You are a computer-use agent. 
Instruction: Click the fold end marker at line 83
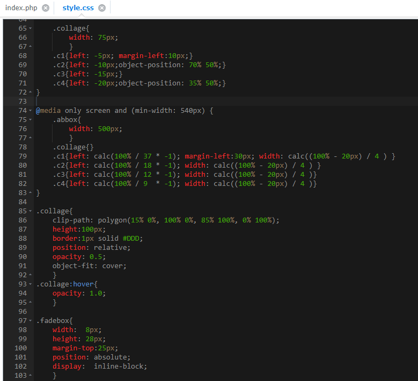[x=31, y=192]
